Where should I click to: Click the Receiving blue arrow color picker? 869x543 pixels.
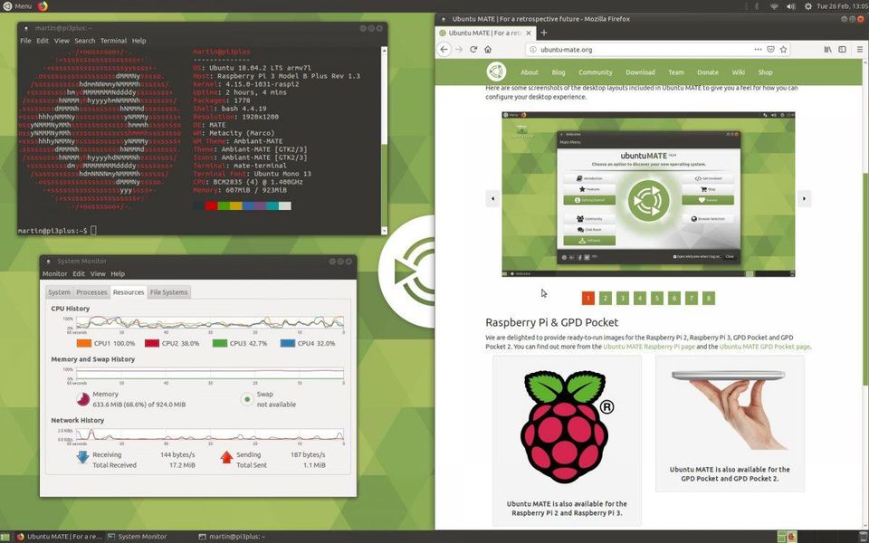pyautogui.click(x=82, y=457)
